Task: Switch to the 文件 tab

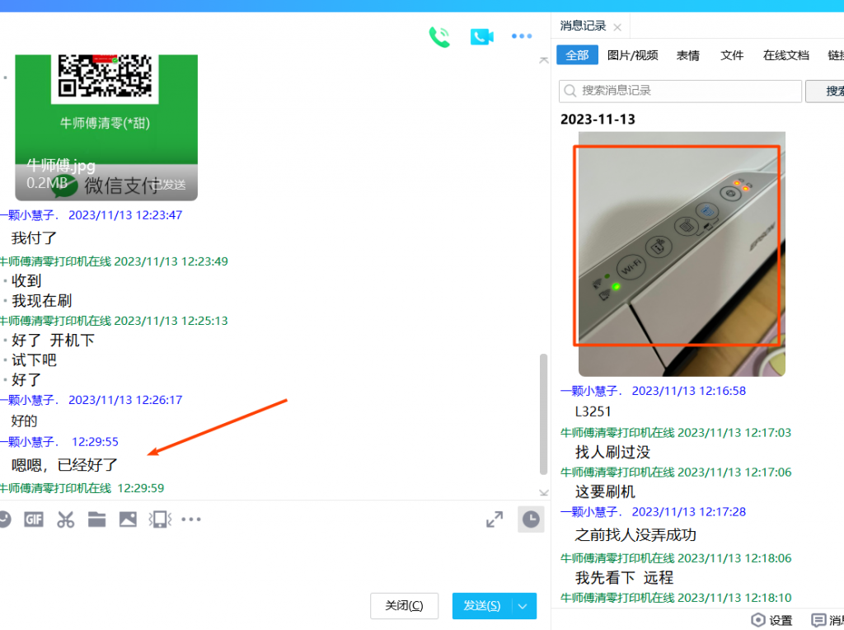Action: coord(732,55)
